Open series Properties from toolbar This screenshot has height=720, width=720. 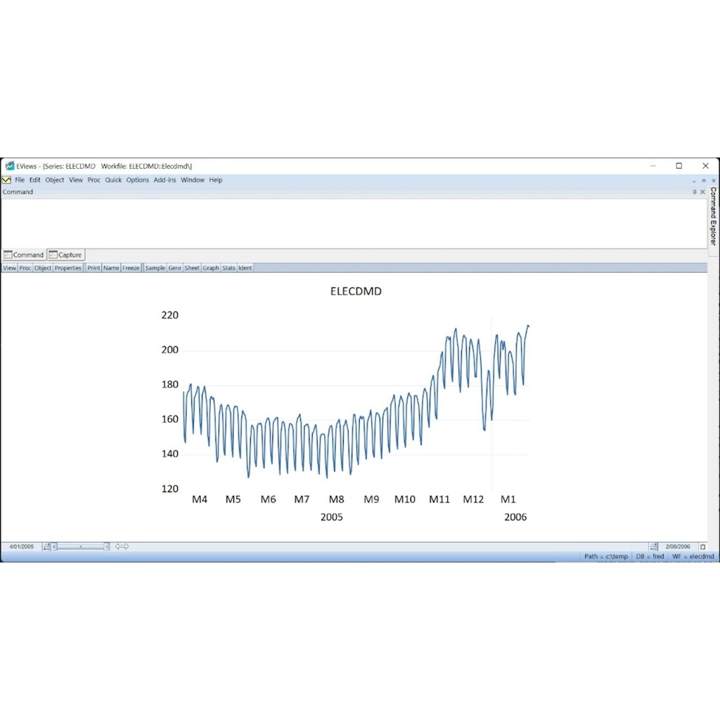(68, 268)
